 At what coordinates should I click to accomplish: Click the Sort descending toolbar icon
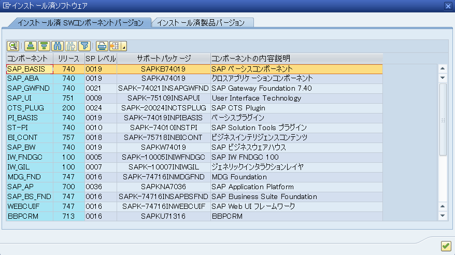[44, 46]
